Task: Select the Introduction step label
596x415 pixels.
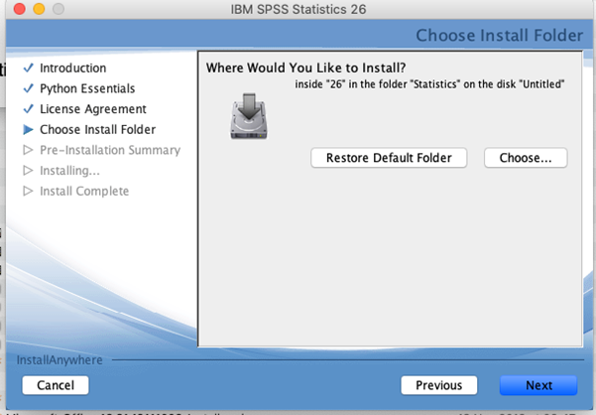Action: (73, 69)
